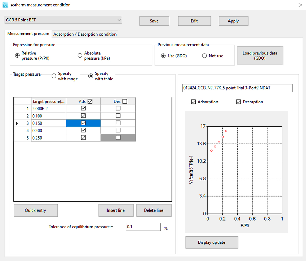The height and width of the screenshot is (261, 306).
Task: Click the app icon in title bar
Action: click(x=5, y=5)
